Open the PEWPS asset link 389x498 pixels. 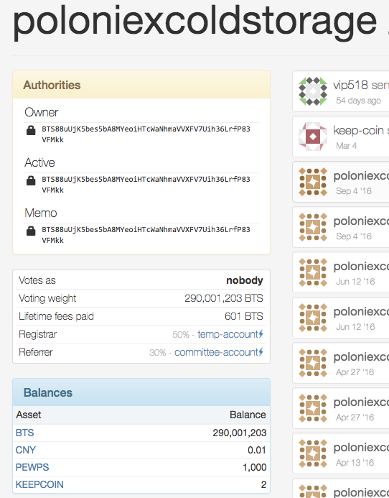(32, 467)
